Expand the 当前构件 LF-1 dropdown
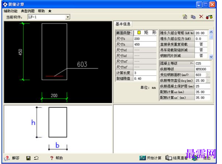The width and height of the screenshot is (222, 164). point(68,17)
